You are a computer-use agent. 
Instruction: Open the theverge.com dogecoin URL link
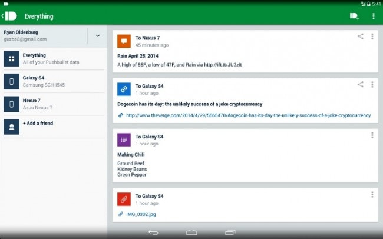click(x=249, y=115)
